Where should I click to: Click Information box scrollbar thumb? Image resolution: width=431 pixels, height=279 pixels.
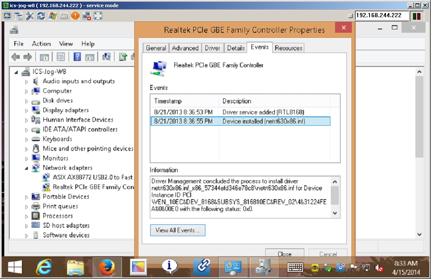(x=335, y=195)
